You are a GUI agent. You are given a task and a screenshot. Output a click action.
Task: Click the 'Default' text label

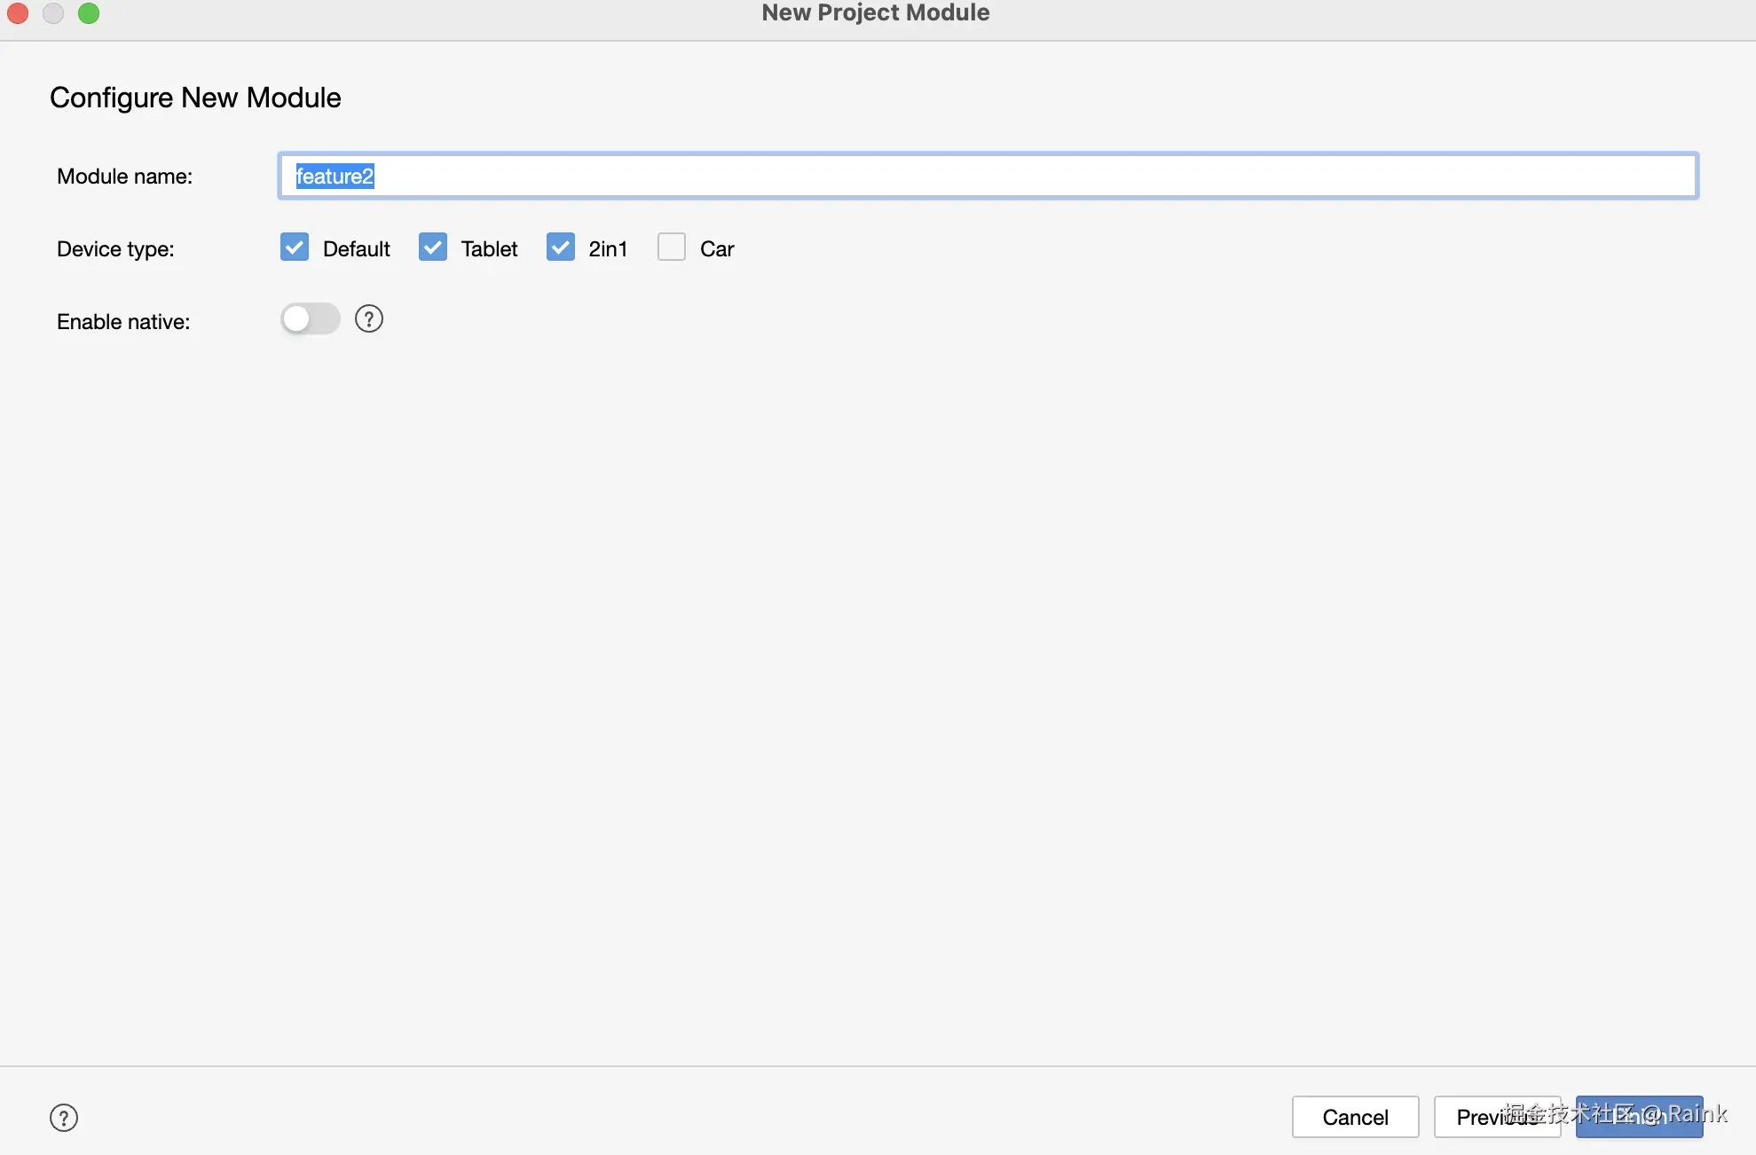tap(356, 249)
